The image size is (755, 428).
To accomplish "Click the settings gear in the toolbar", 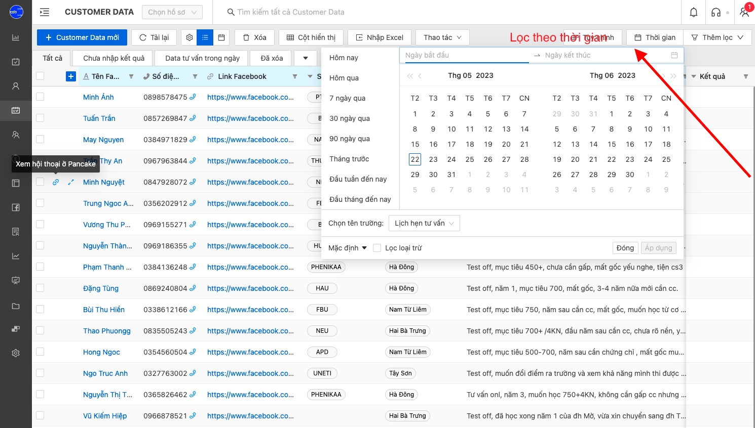I will coord(190,37).
